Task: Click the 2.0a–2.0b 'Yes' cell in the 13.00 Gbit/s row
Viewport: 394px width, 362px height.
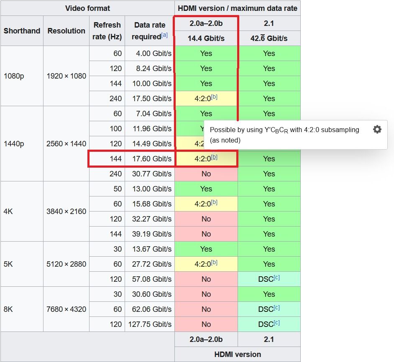Action: [206, 189]
